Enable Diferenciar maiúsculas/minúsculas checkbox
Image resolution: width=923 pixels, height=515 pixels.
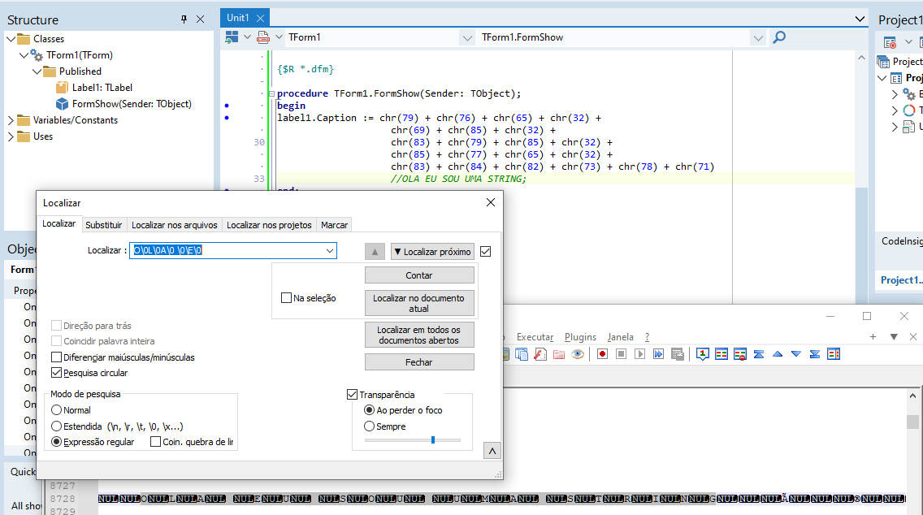pyautogui.click(x=57, y=357)
